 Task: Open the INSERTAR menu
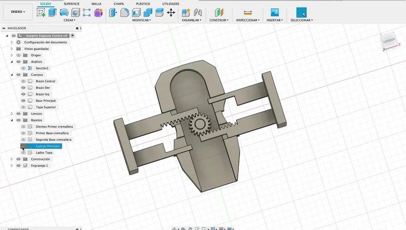pos(275,20)
